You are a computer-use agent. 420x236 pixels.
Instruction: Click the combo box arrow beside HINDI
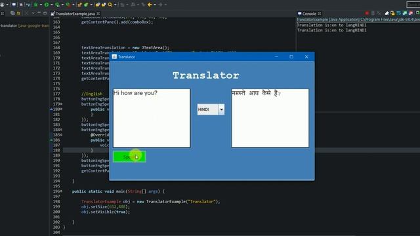pos(221,109)
